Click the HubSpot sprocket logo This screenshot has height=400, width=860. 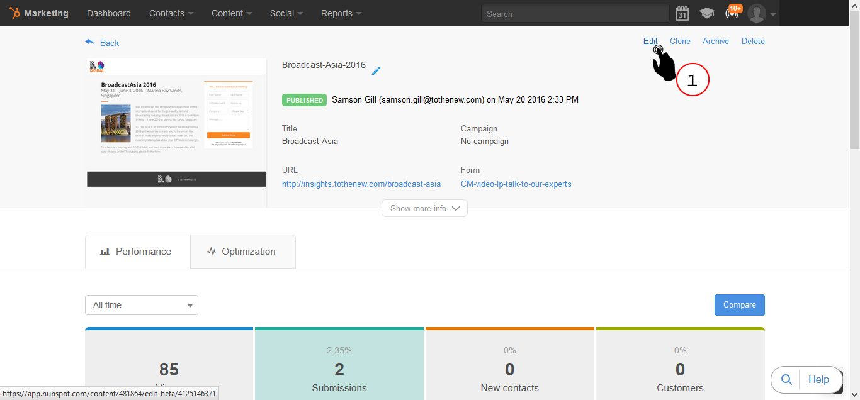(x=14, y=13)
